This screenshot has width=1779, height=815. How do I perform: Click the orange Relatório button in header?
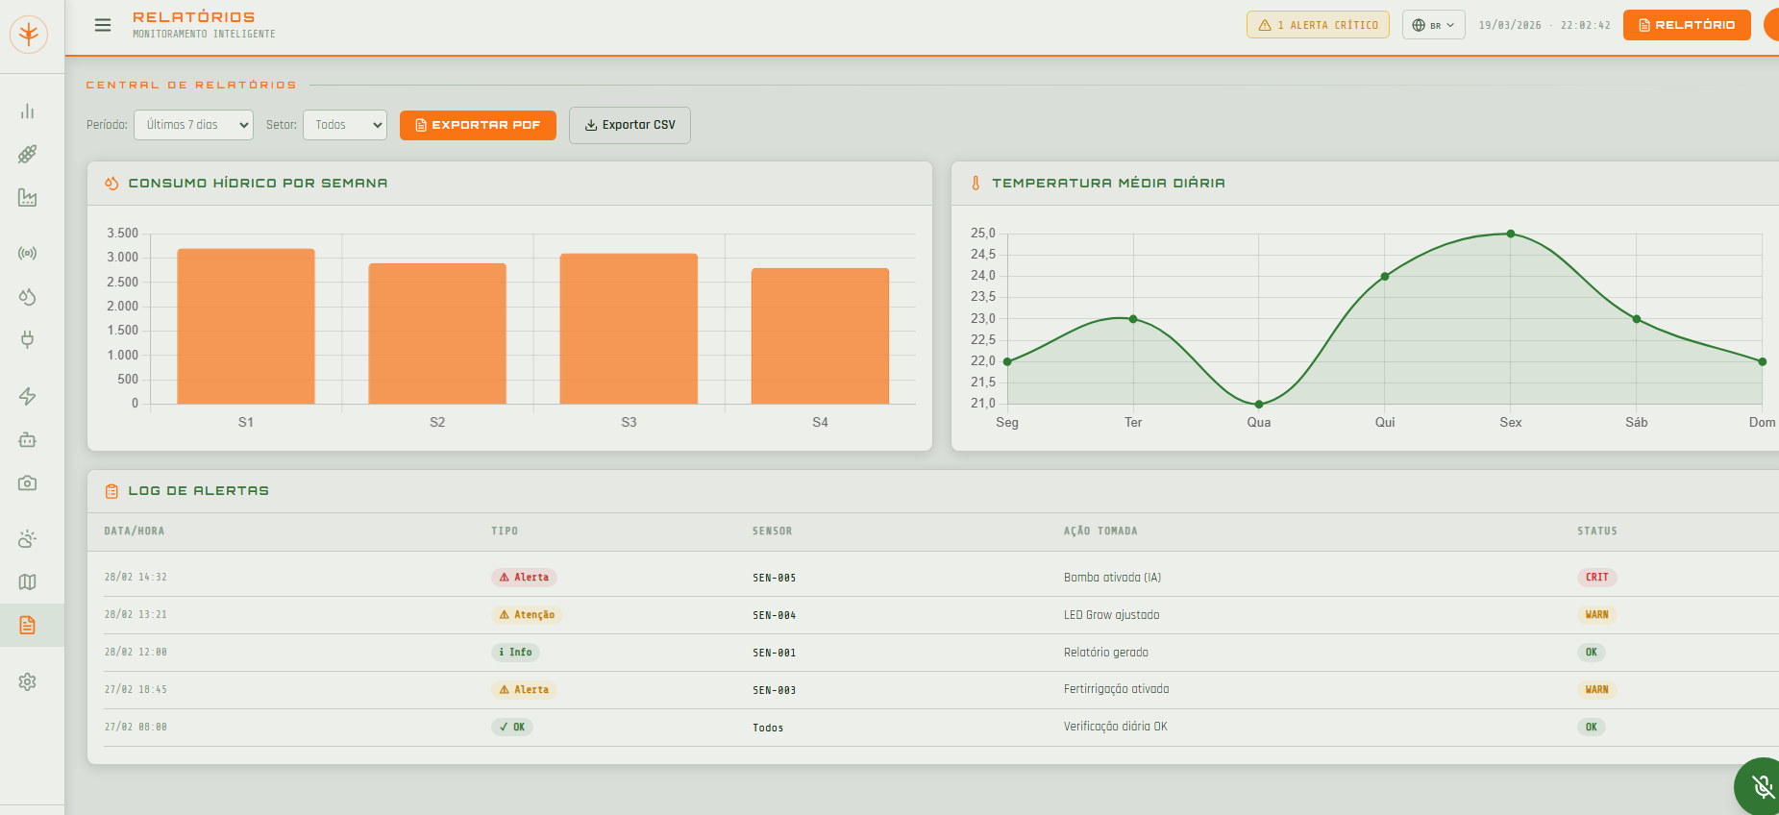1687,25
